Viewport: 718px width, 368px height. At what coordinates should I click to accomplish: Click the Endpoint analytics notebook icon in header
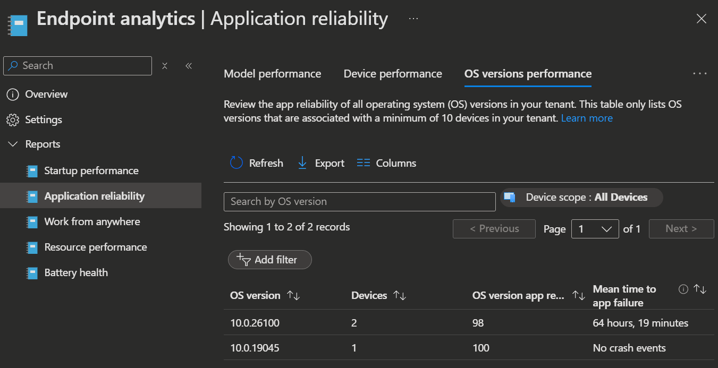click(x=18, y=25)
